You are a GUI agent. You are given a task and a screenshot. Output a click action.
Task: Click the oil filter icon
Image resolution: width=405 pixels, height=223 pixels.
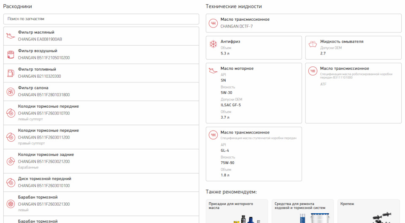point(11,36)
